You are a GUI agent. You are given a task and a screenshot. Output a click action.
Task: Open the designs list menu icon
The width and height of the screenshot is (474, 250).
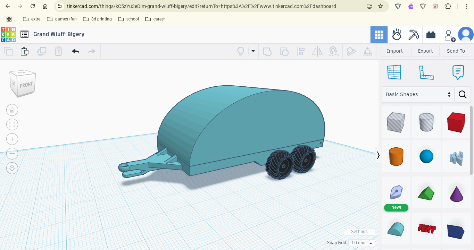pyautogui.click(x=24, y=34)
